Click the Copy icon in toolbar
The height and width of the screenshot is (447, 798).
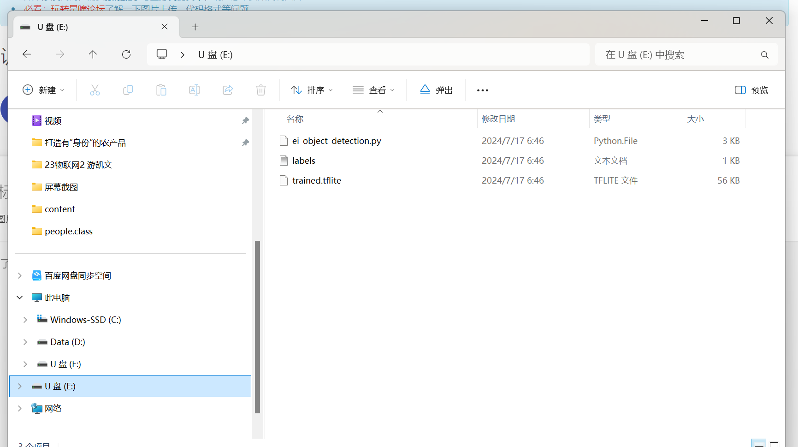[128, 90]
